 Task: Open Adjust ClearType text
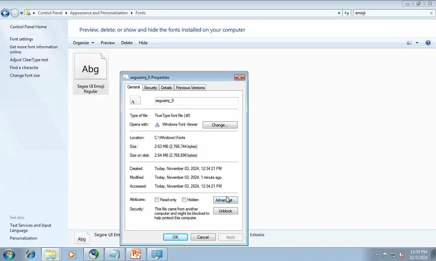(29, 60)
